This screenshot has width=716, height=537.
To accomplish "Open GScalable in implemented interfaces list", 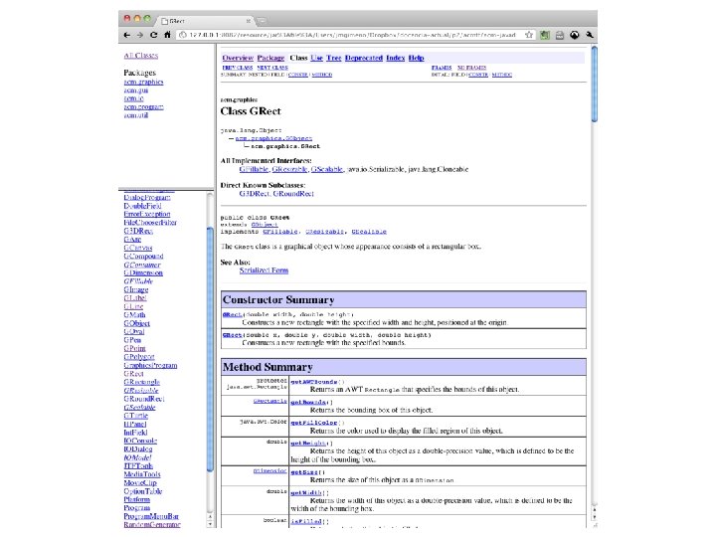I will pyautogui.click(x=326, y=169).
